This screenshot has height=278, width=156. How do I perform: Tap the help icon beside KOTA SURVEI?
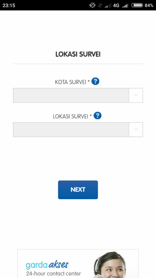tap(95, 81)
